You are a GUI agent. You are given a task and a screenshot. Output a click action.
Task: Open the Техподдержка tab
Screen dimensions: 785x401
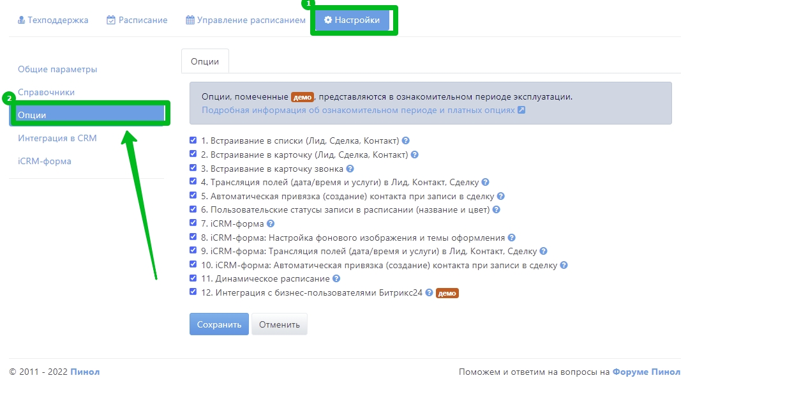53,20
